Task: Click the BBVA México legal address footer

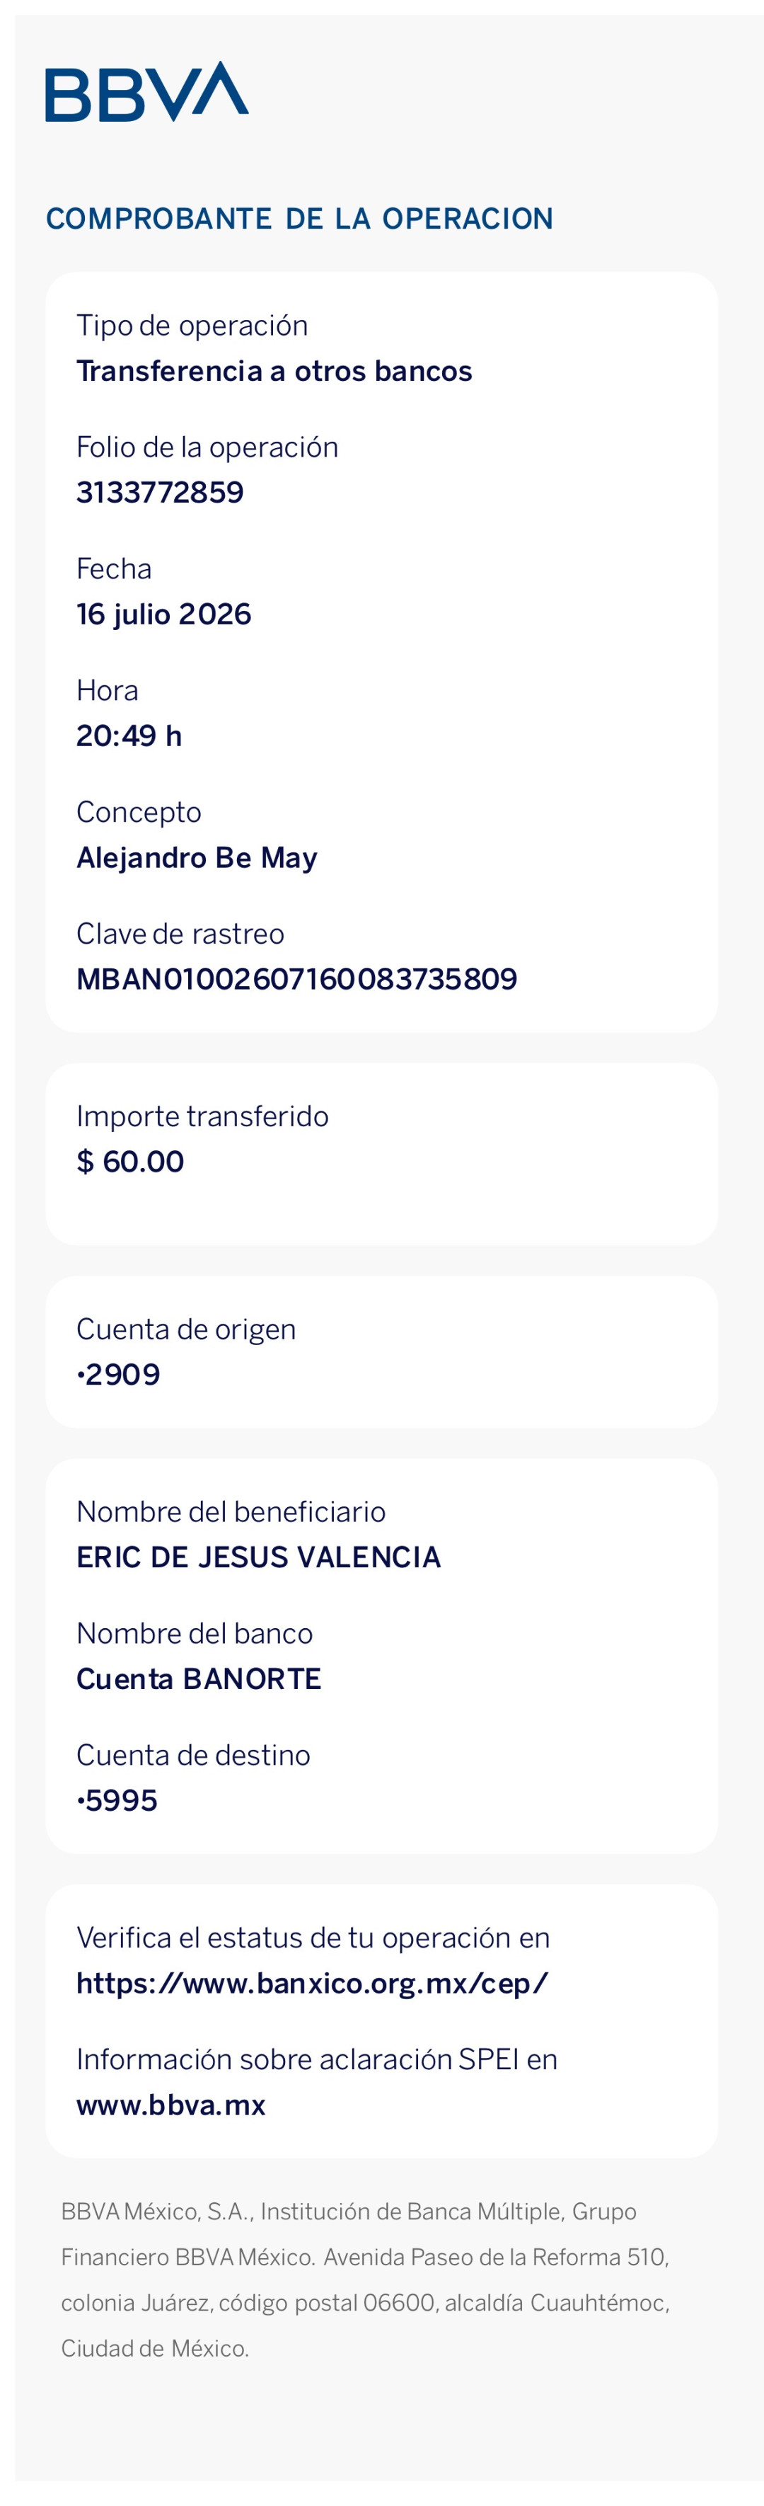Action: click(366, 2280)
